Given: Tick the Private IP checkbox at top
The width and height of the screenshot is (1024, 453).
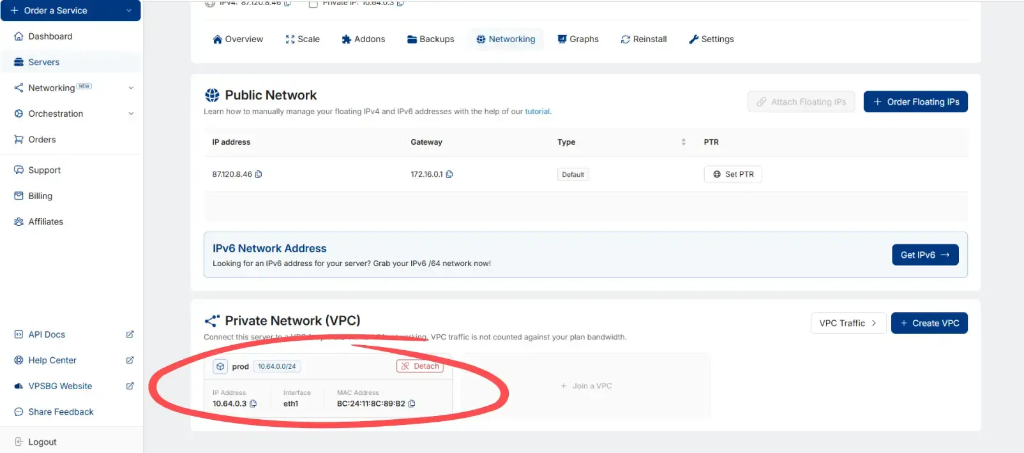Looking at the screenshot, I should point(313,4).
